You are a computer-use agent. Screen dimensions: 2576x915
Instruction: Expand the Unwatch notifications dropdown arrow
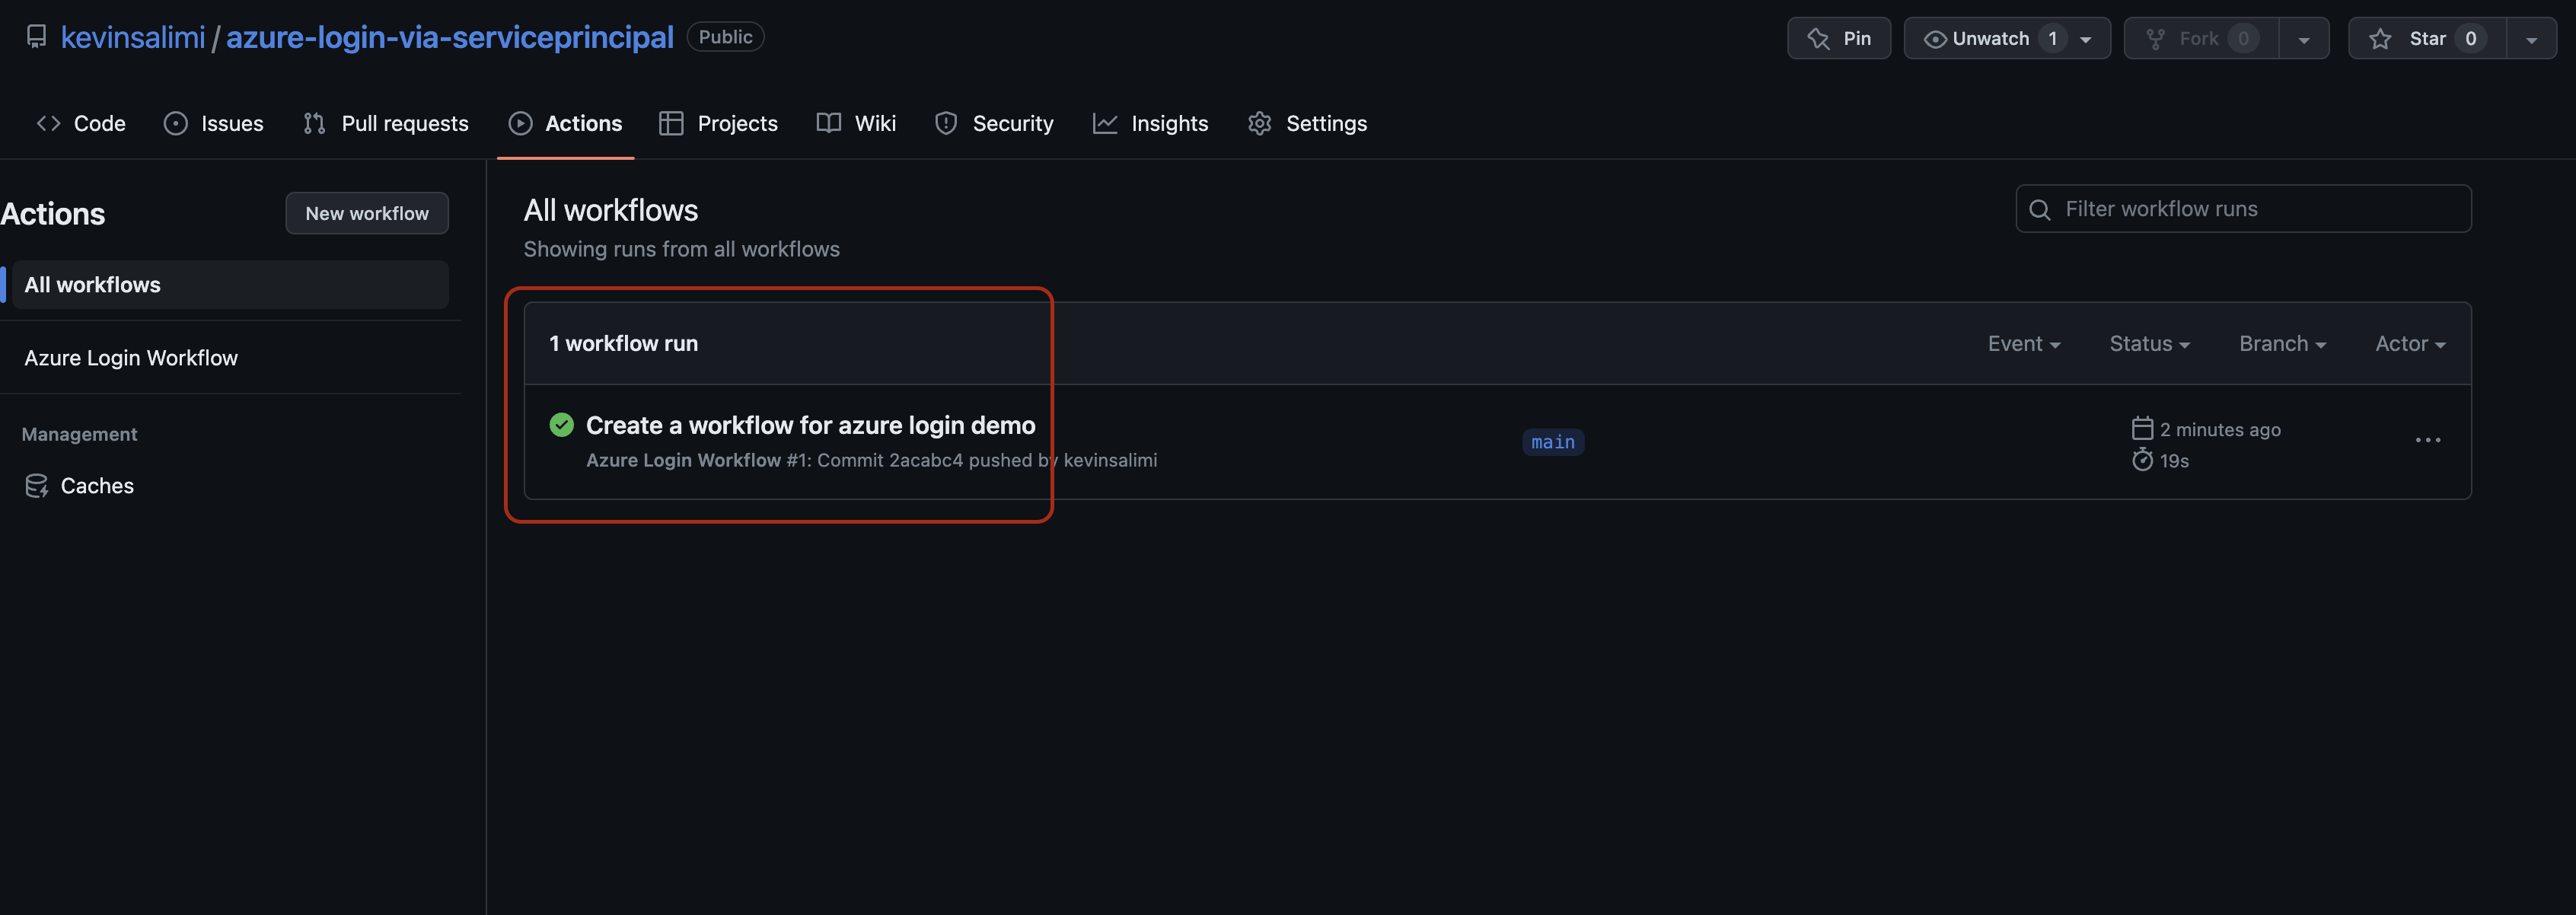[2086, 39]
